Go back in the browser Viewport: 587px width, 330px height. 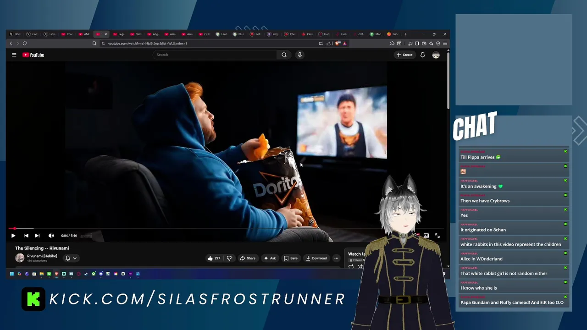coord(11,44)
